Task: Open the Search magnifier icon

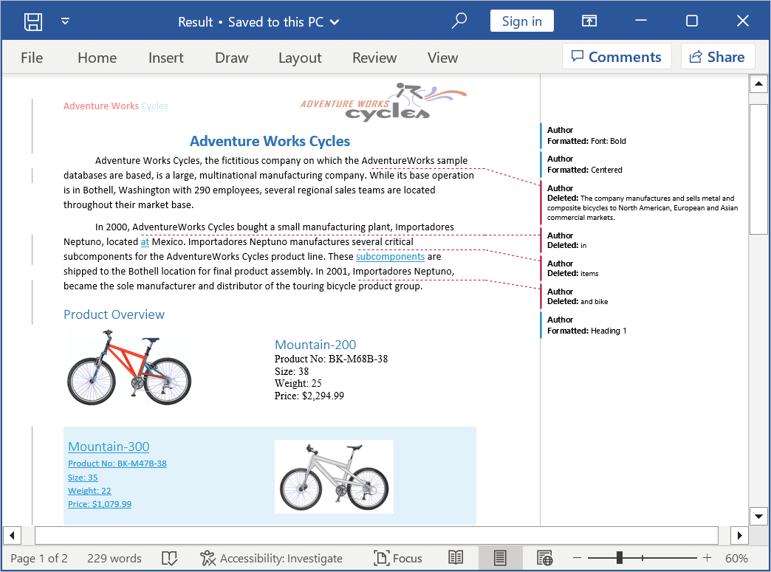Action: (459, 21)
